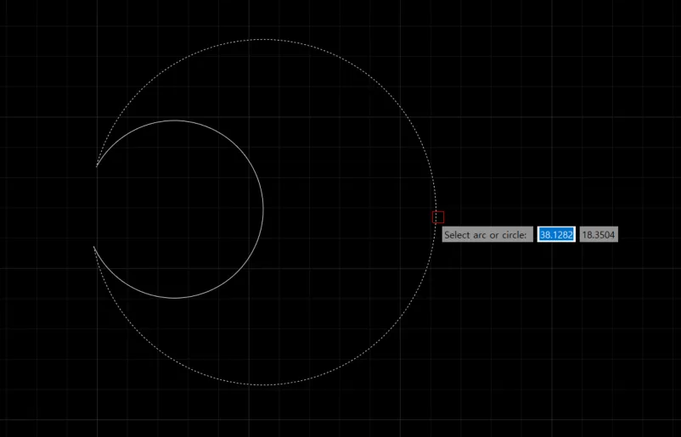Pick the topmost point of the solid arc
The height and width of the screenshot is (437, 681).
pyautogui.click(x=175, y=120)
